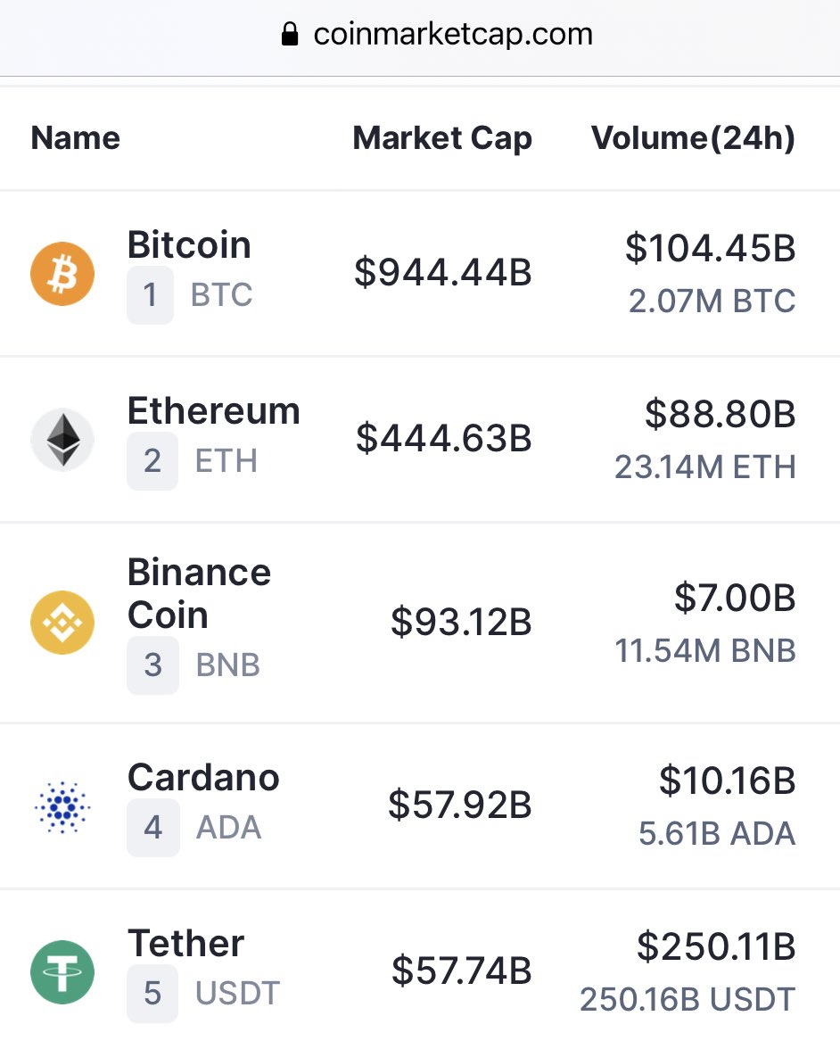Sort by the Market Cap column header

click(442, 137)
